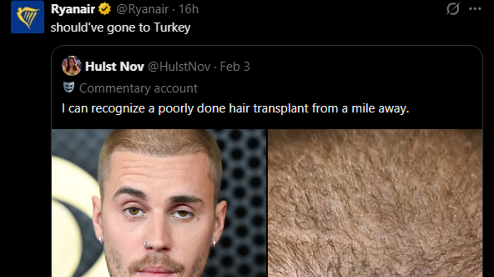The image size is (494, 277).
Task: Click the Commentary account label
Action: point(139,88)
